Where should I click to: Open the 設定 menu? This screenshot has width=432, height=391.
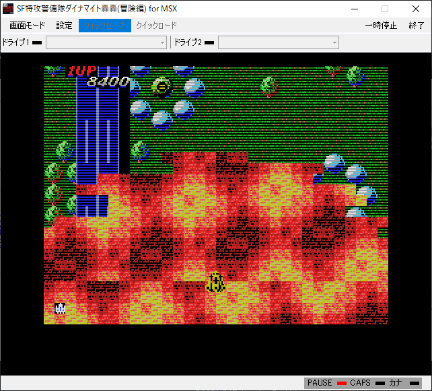64,26
